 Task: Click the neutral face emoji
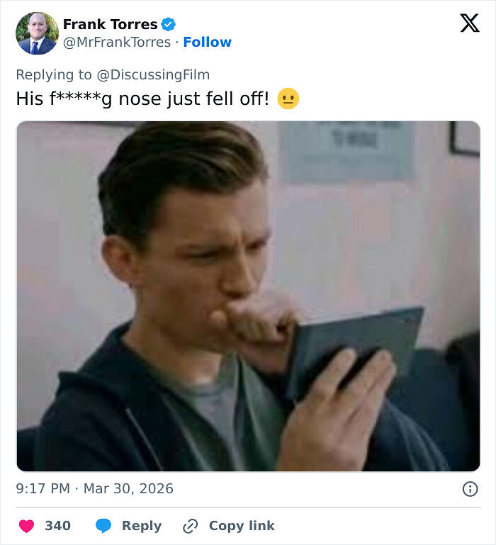[288, 99]
